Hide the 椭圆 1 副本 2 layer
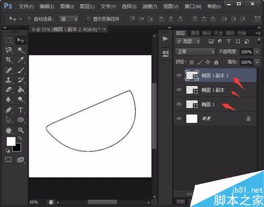This screenshot has width=264, height=207. (179, 76)
